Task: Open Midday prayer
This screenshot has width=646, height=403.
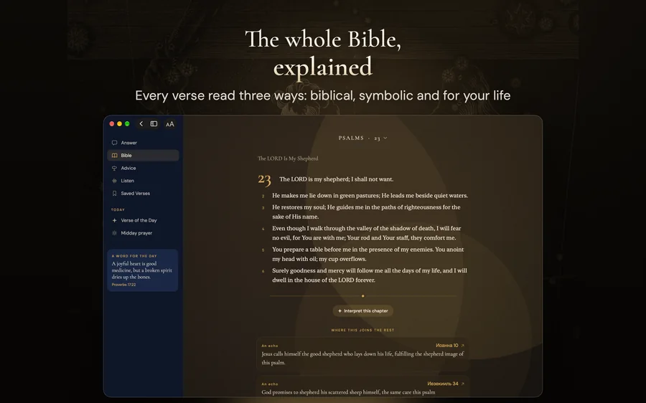Action: 143,233
